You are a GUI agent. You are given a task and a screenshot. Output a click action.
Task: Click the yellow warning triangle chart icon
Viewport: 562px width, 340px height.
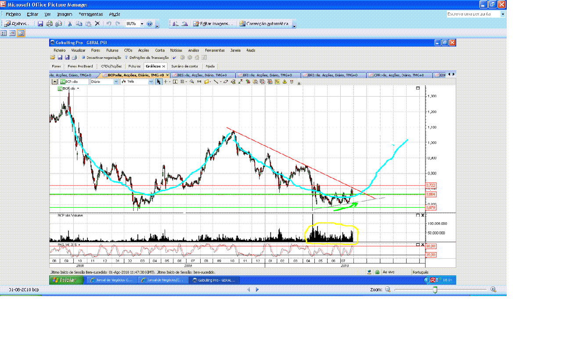click(284, 82)
